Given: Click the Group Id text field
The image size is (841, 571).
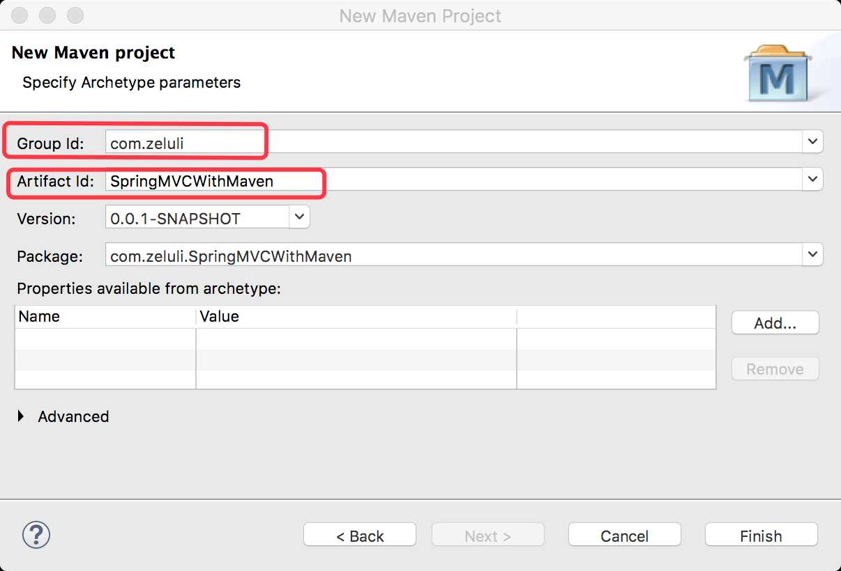Looking at the screenshot, I should click(454, 142).
